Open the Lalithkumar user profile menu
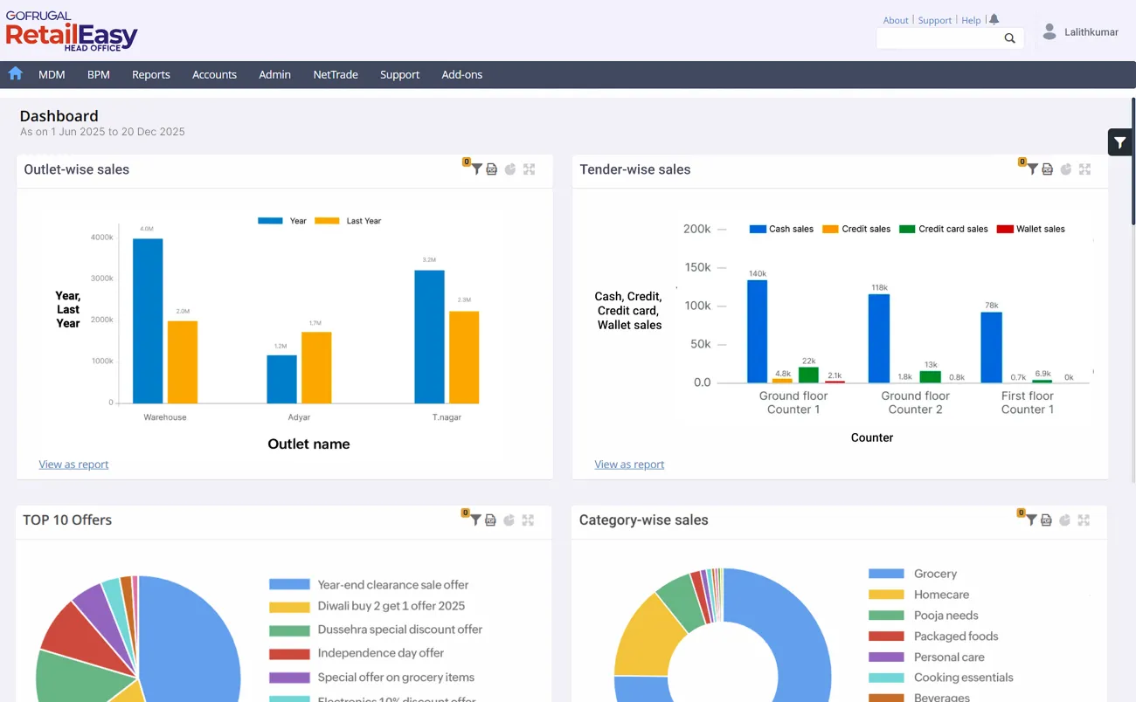Image resolution: width=1136 pixels, height=702 pixels. (x=1080, y=31)
